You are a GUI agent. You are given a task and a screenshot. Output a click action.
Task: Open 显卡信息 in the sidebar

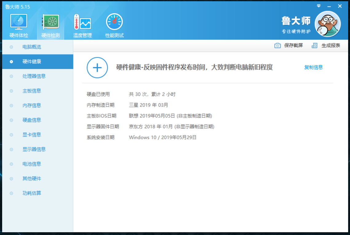[x=38, y=135]
